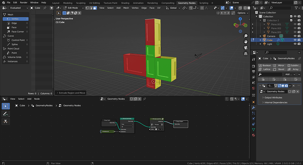This screenshot has width=303, height=165.
Task: Toggle Collection 2 exclude checkbox
Action: pyautogui.click(x=291, y=21)
